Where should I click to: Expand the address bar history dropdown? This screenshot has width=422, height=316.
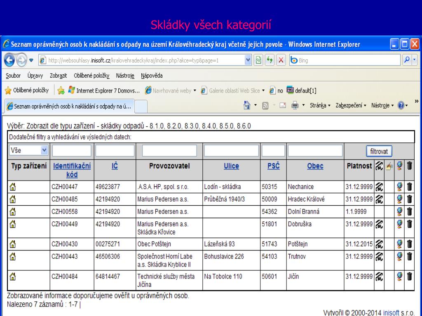(248, 60)
